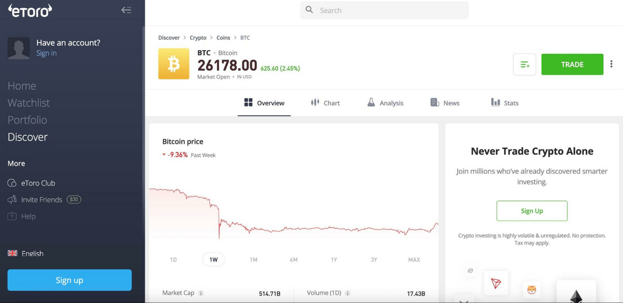This screenshot has width=623, height=303.
Task: Open Invite Friends link text
Action: point(42,199)
